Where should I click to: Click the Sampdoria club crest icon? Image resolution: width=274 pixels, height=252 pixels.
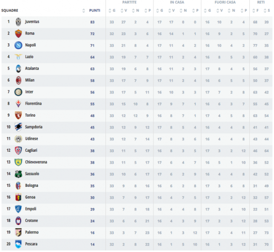click(x=19, y=127)
